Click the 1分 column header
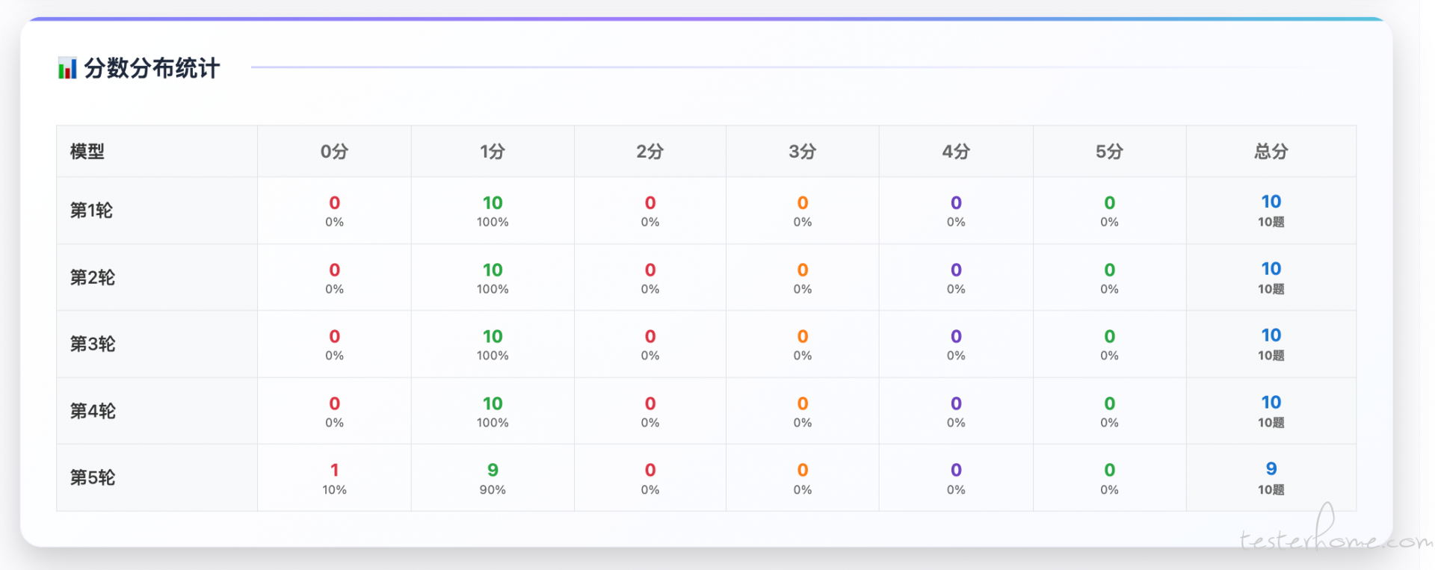Image resolution: width=1435 pixels, height=570 pixels. pos(493,152)
